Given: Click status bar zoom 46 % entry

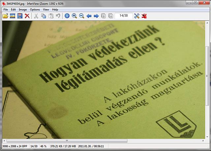Looking at the screenshot, I should (44, 146).
